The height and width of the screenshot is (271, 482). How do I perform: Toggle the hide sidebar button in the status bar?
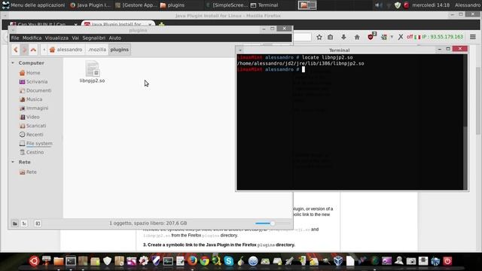point(38,224)
